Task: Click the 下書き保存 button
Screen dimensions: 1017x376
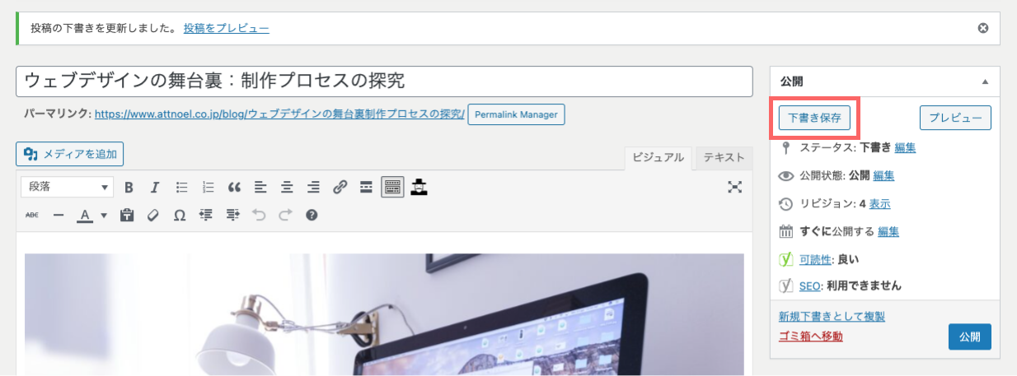Action: point(814,118)
